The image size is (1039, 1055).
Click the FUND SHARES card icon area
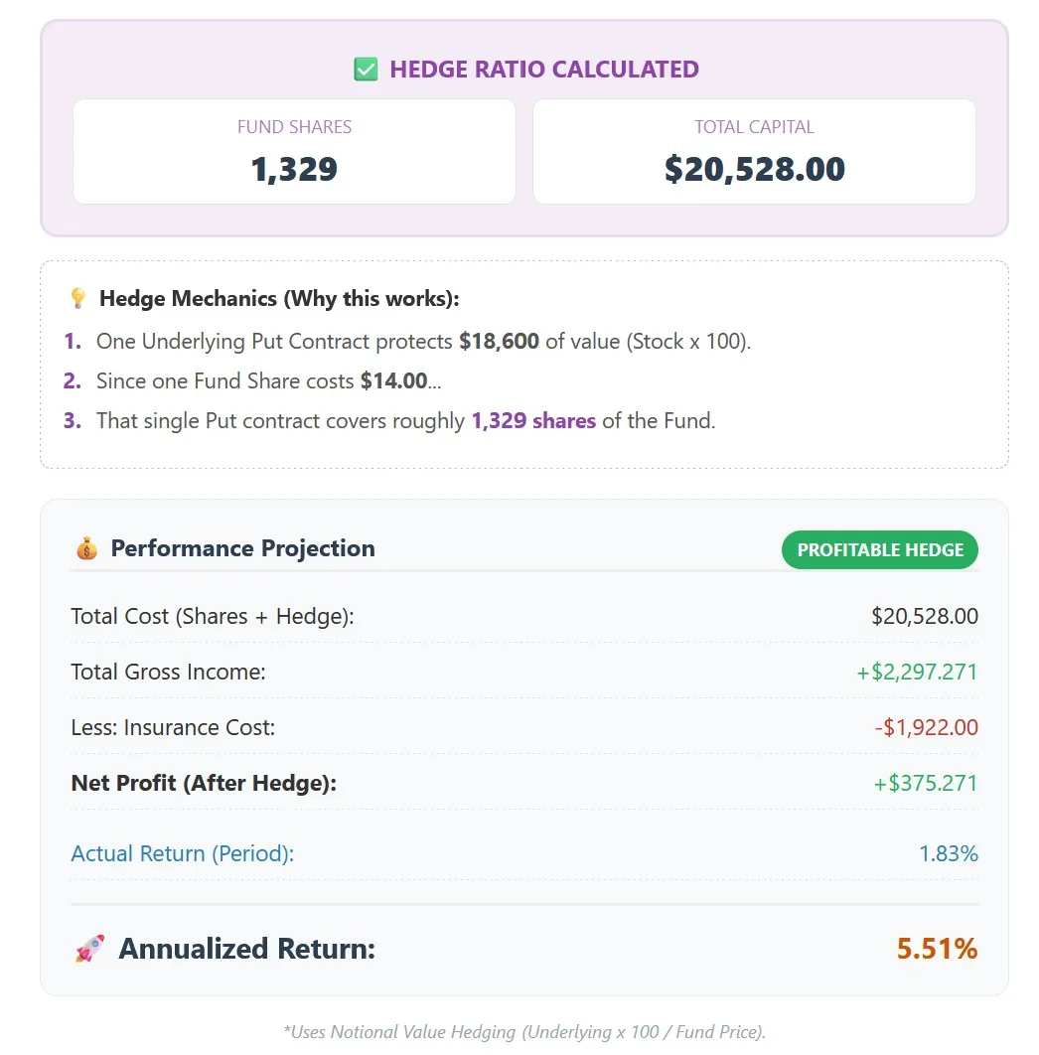[x=294, y=151]
